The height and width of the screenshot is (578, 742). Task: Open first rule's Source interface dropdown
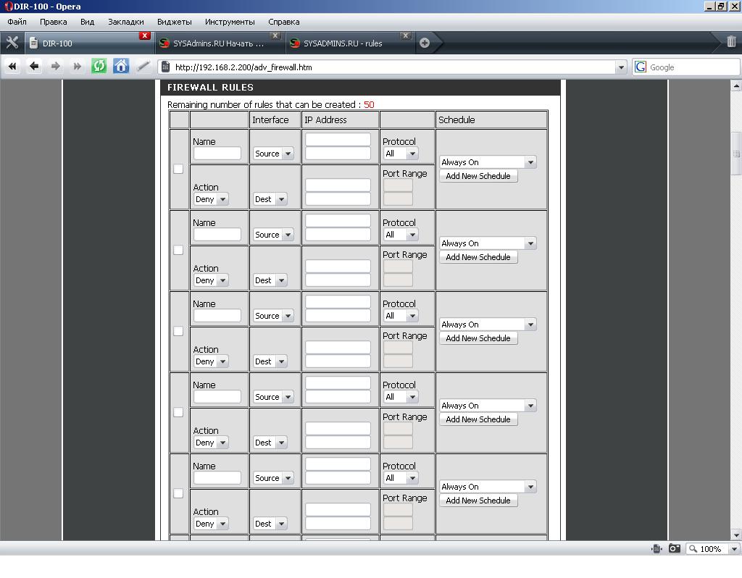273,154
